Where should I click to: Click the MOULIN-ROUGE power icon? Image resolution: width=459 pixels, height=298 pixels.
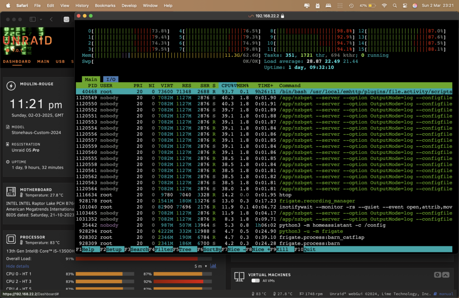(x=11, y=86)
